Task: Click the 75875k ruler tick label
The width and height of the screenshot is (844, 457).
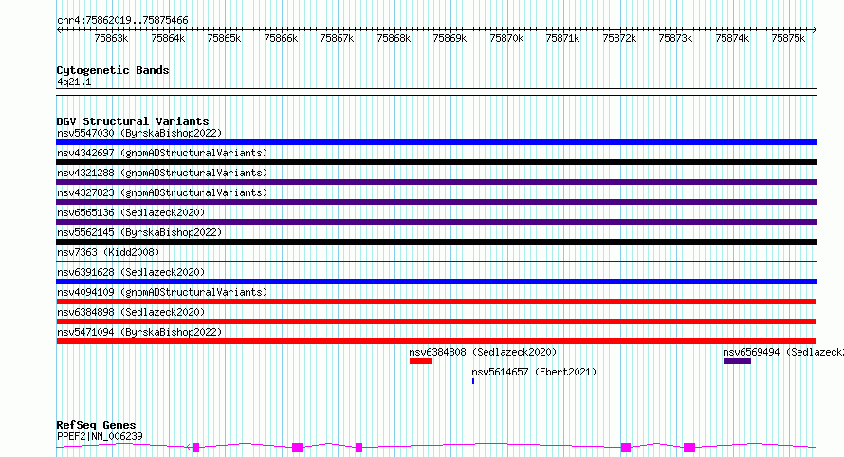Action: tap(788, 38)
